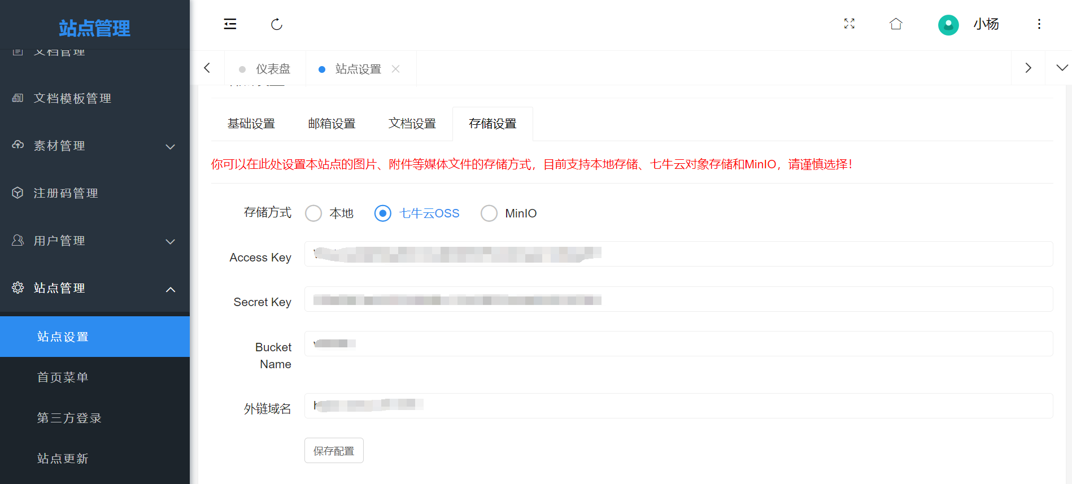Select the 本地 storage radio button

click(x=313, y=213)
